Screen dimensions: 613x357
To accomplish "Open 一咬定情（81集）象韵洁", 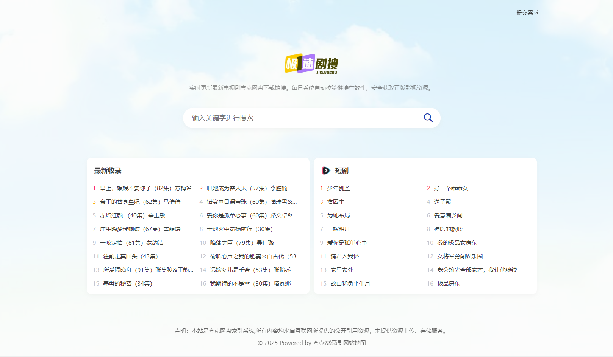I will point(132,243).
